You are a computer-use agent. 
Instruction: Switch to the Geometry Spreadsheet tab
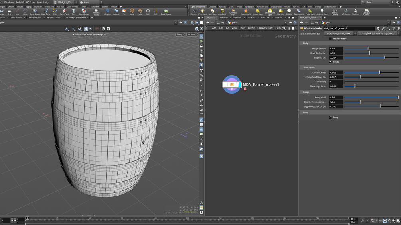pos(75,18)
